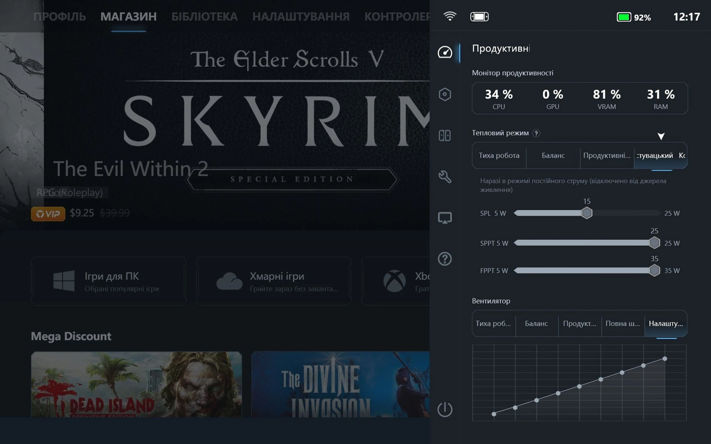This screenshot has width=711, height=444.
Task: Switch to БІБЛІОТЕКА tab
Action: [204, 17]
